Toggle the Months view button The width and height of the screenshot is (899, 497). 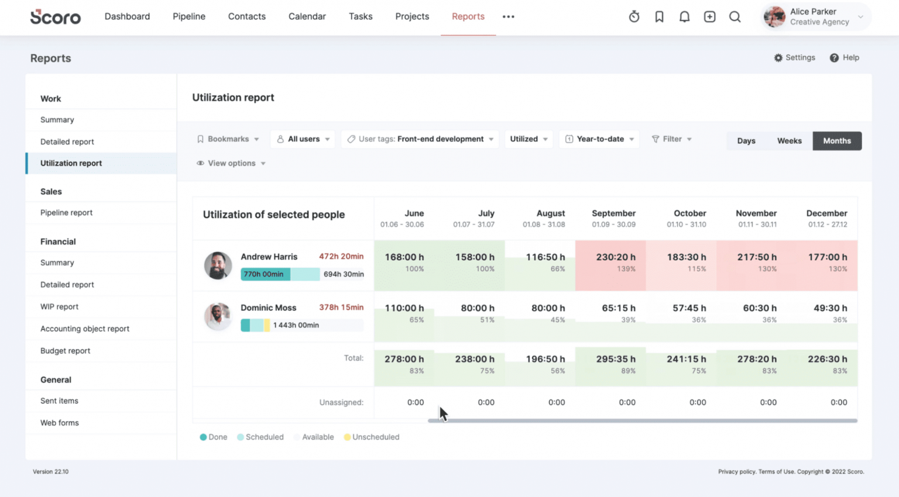pyautogui.click(x=837, y=140)
